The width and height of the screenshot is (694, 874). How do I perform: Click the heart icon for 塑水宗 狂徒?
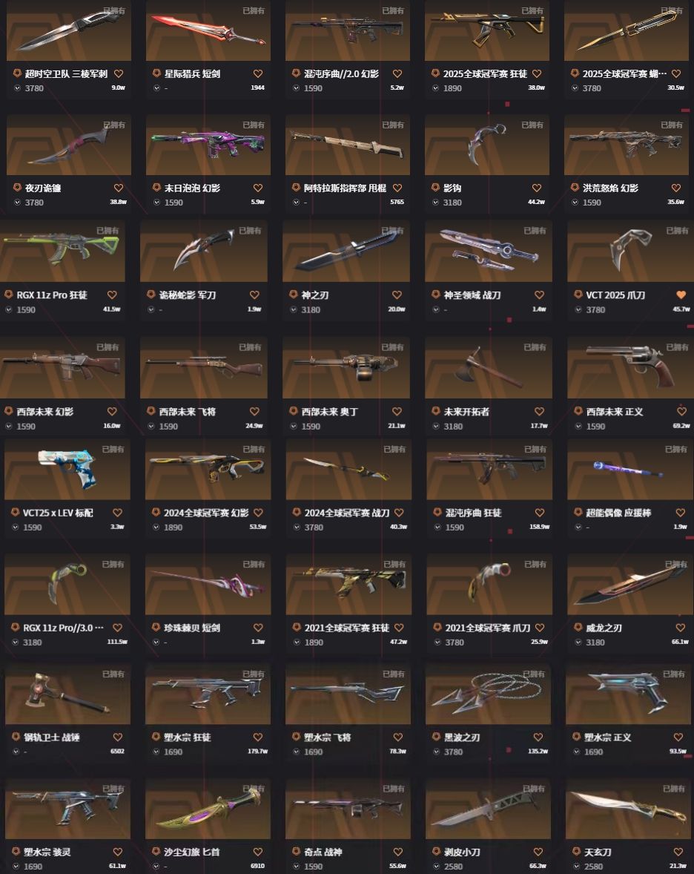tap(257, 737)
